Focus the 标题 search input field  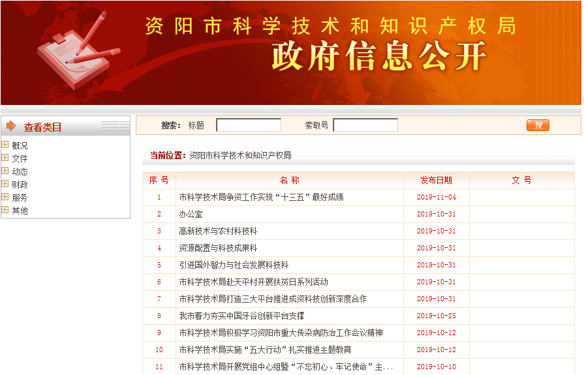click(x=248, y=125)
